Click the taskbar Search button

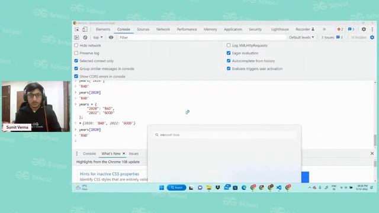(x=176, y=188)
